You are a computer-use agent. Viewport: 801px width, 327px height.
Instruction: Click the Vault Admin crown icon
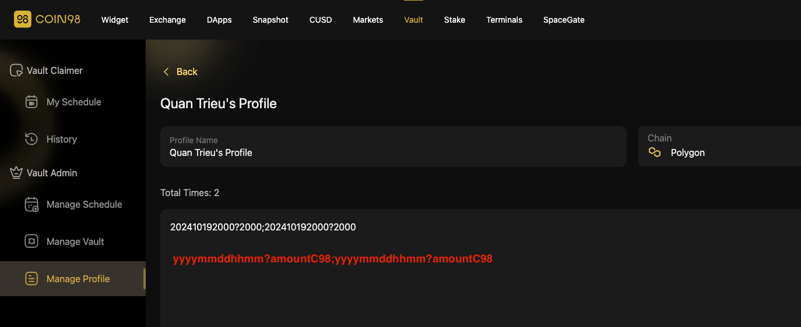tap(16, 173)
